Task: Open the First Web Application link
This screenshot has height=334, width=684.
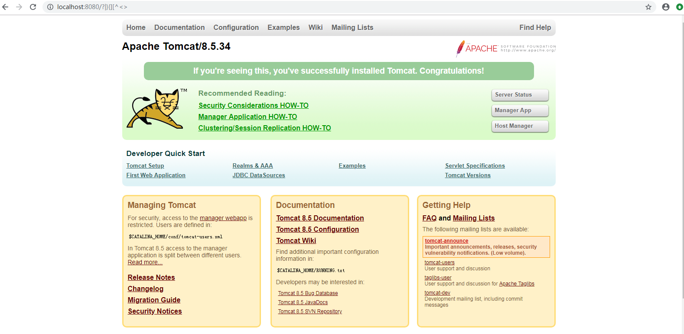Action: point(156,175)
